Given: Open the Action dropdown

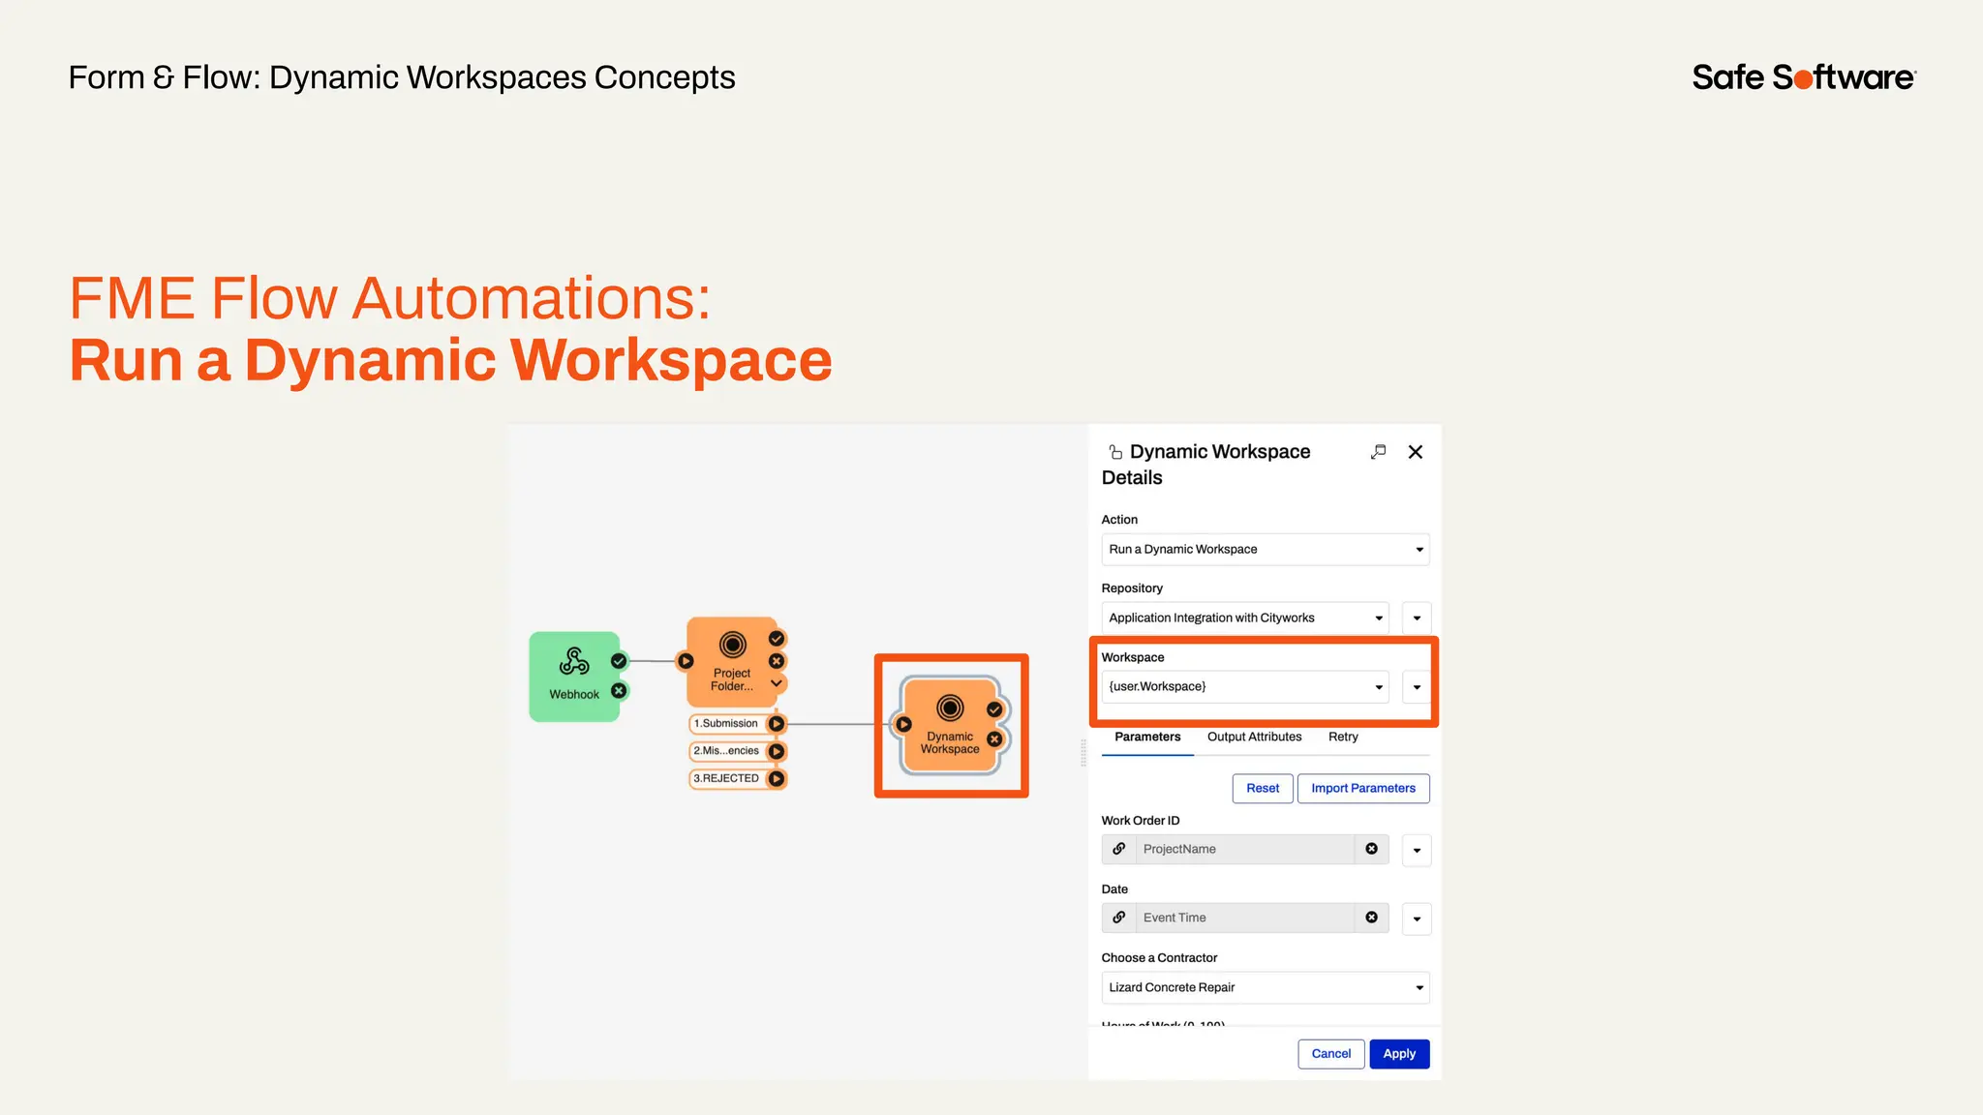Looking at the screenshot, I should 1266,550.
